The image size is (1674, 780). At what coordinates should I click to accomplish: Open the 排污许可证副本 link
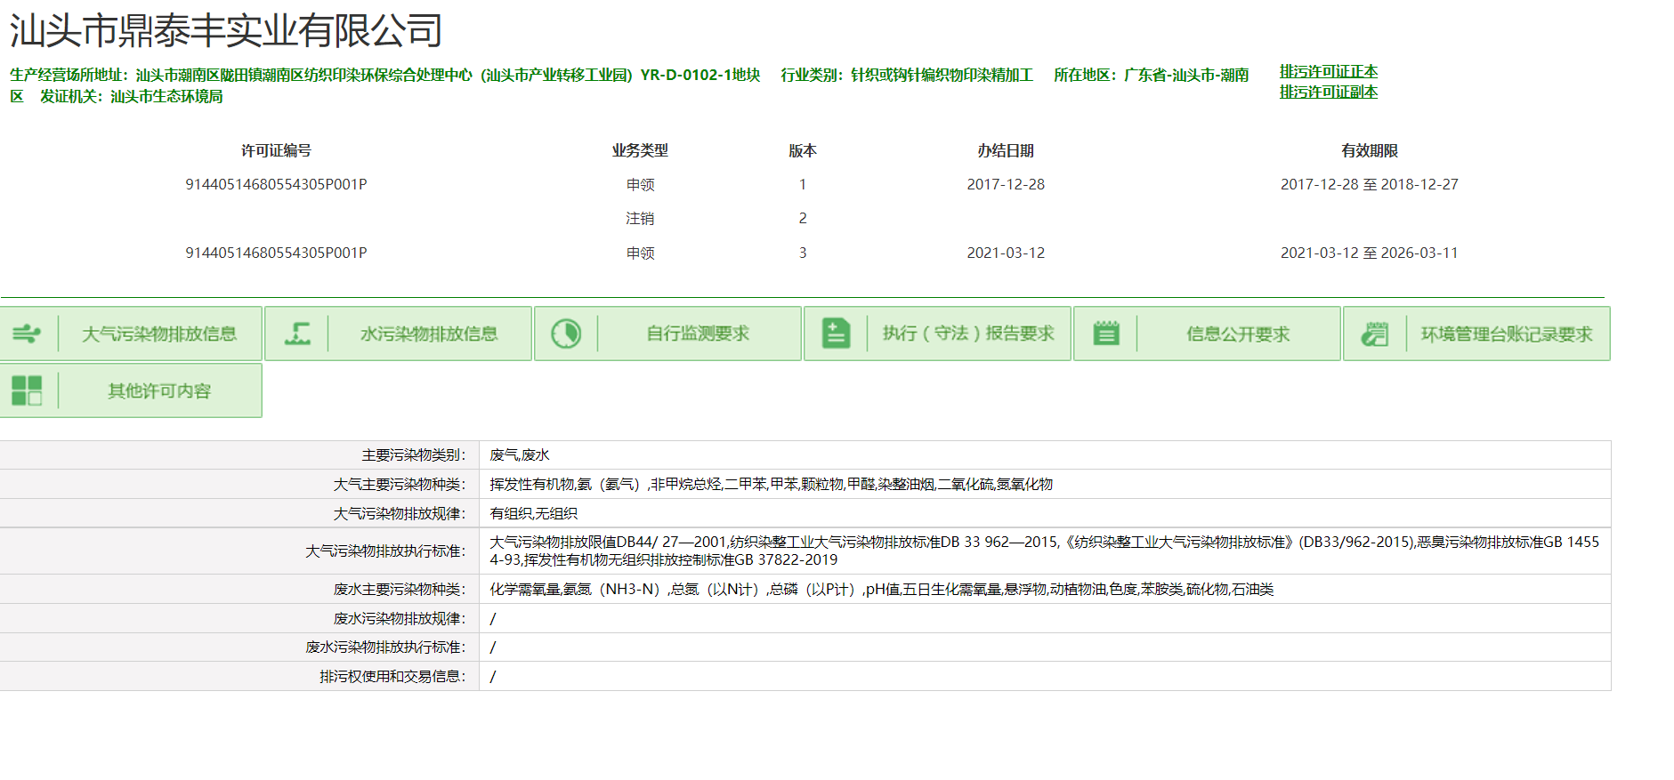click(x=1329, y=92)
